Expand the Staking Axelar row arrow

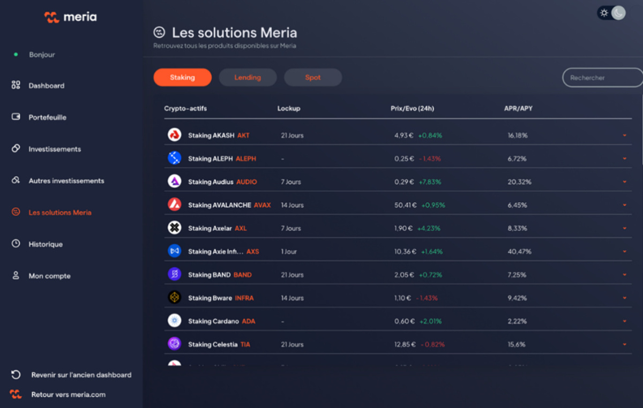625,228
